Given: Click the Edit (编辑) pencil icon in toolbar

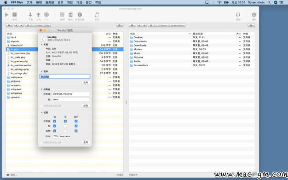Looking at the screenshot, I should click(x=63, y=15).
